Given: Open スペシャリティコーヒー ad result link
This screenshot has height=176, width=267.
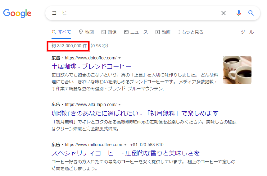Looking at the screenshot, I should 125,153.
